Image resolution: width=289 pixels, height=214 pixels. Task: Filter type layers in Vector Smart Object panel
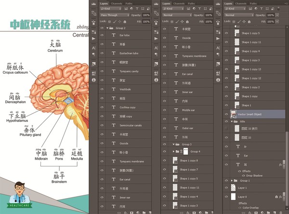(x=262, y=9)
